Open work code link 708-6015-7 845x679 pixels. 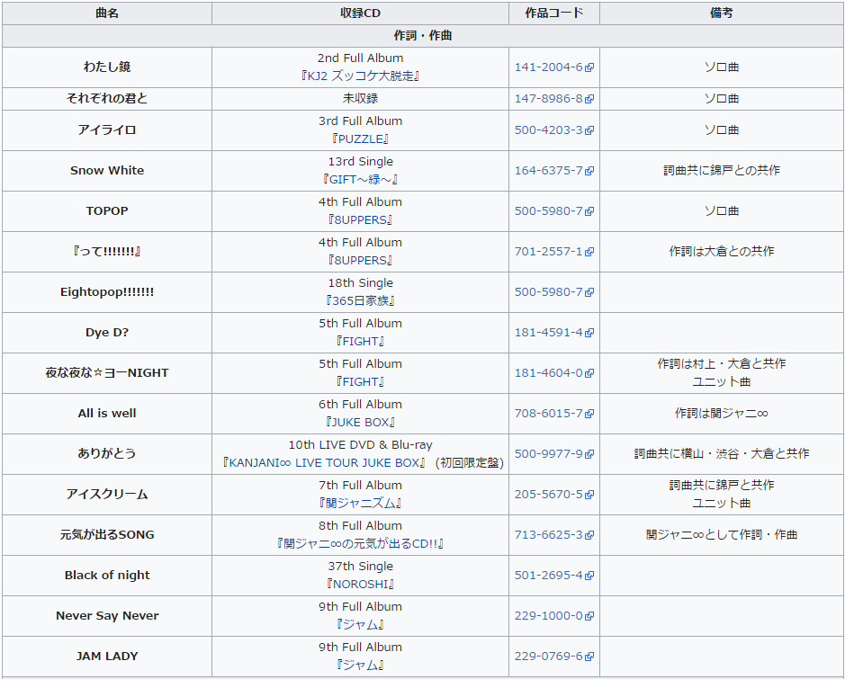pos(554,413)
